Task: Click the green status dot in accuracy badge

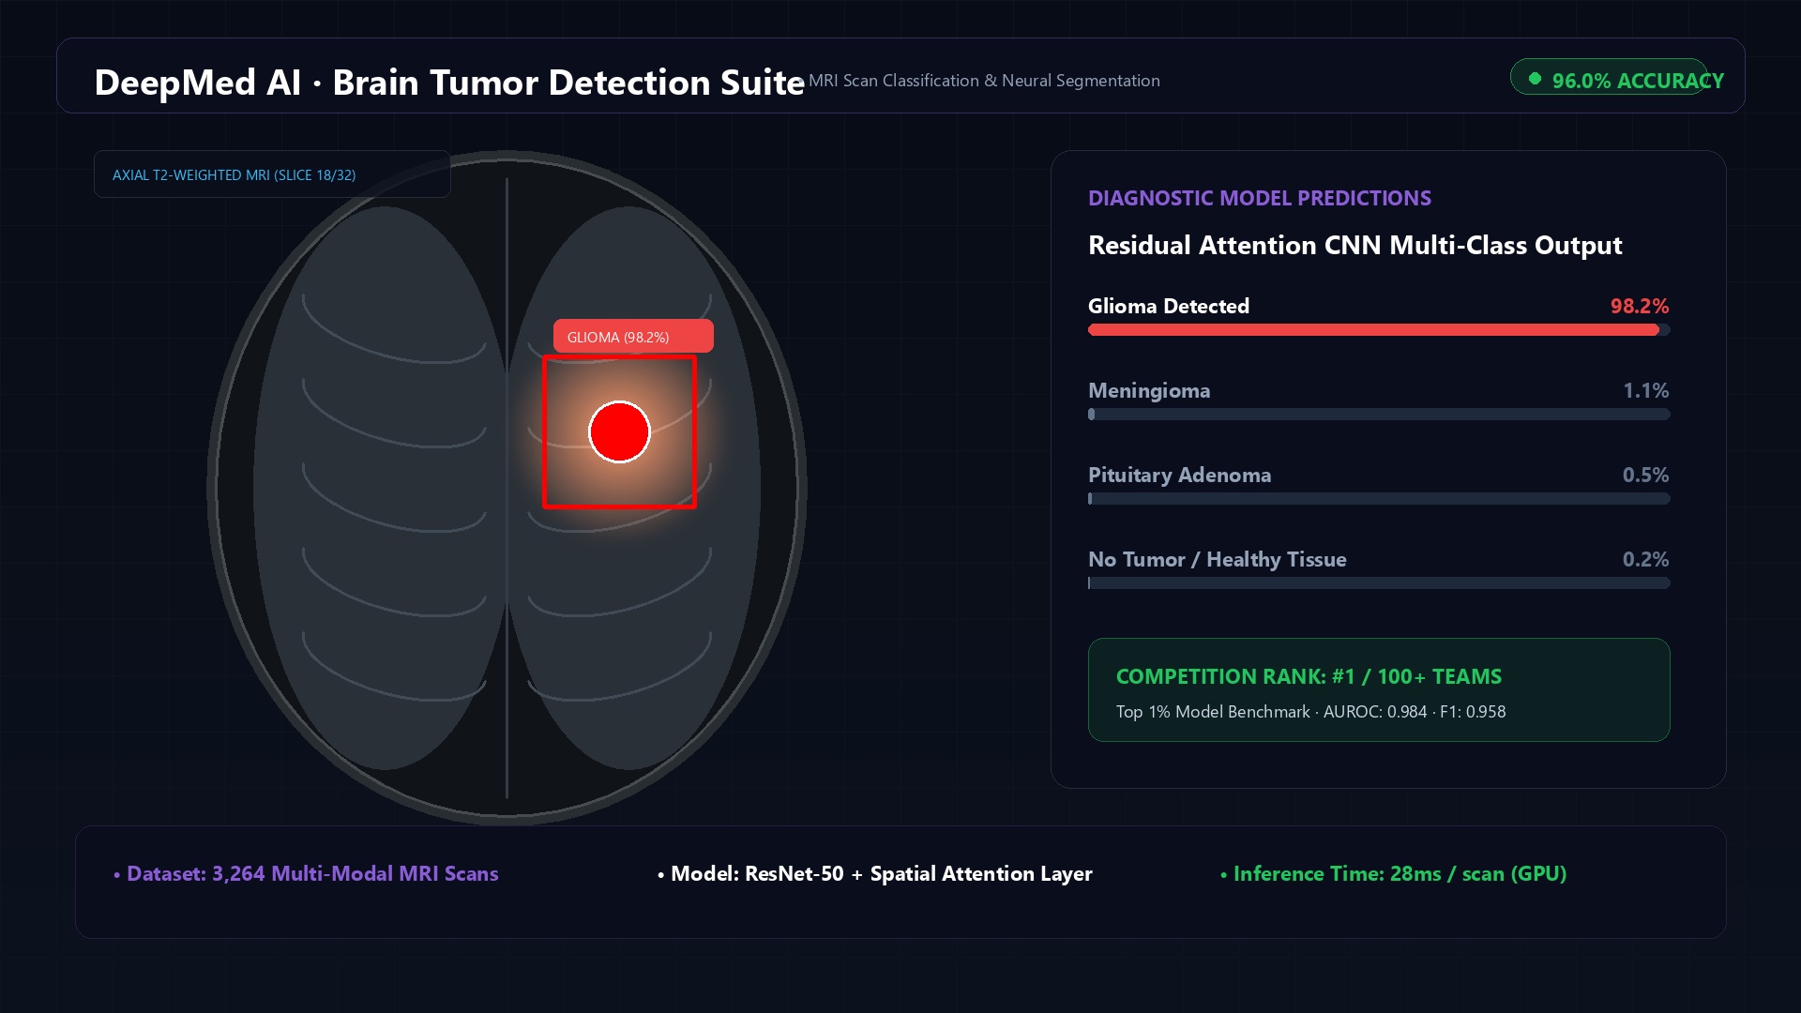Action: [1535, 79]
